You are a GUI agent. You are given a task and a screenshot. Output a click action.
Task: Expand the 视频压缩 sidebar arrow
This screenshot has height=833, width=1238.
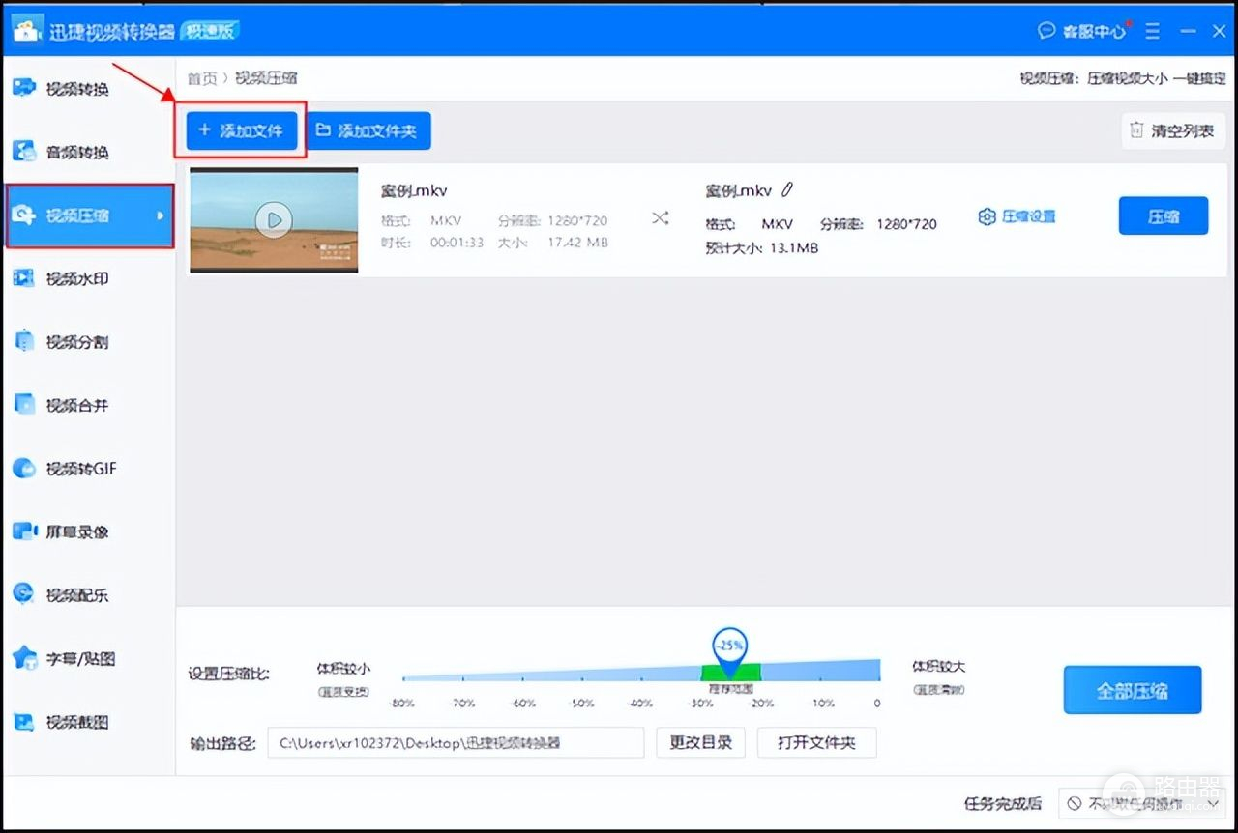click(161, 215)
